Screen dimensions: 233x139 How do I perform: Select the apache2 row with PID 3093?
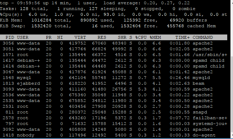(113, 89)
